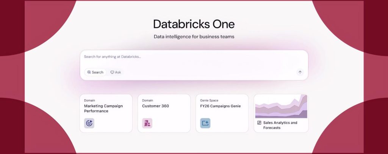Click the FY26 Campaigns Genie sparkle icon
388x154 pixels.
point(205,123)
